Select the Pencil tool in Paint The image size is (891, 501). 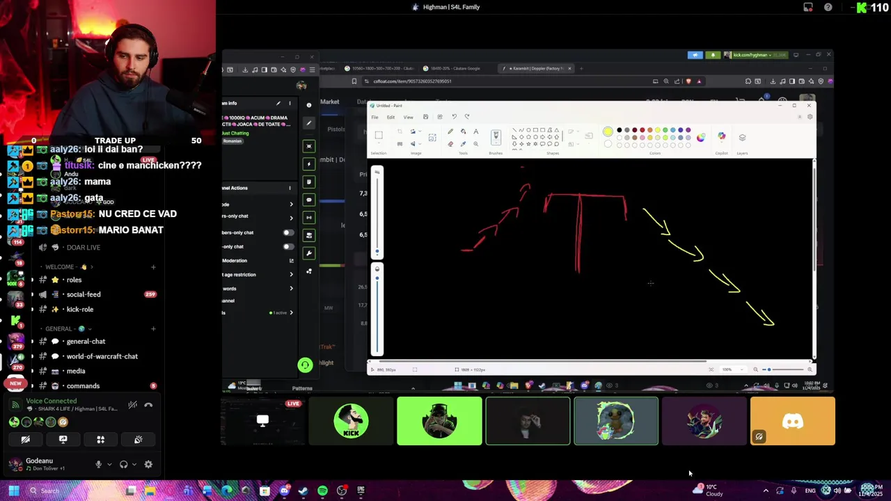[450, 132]
